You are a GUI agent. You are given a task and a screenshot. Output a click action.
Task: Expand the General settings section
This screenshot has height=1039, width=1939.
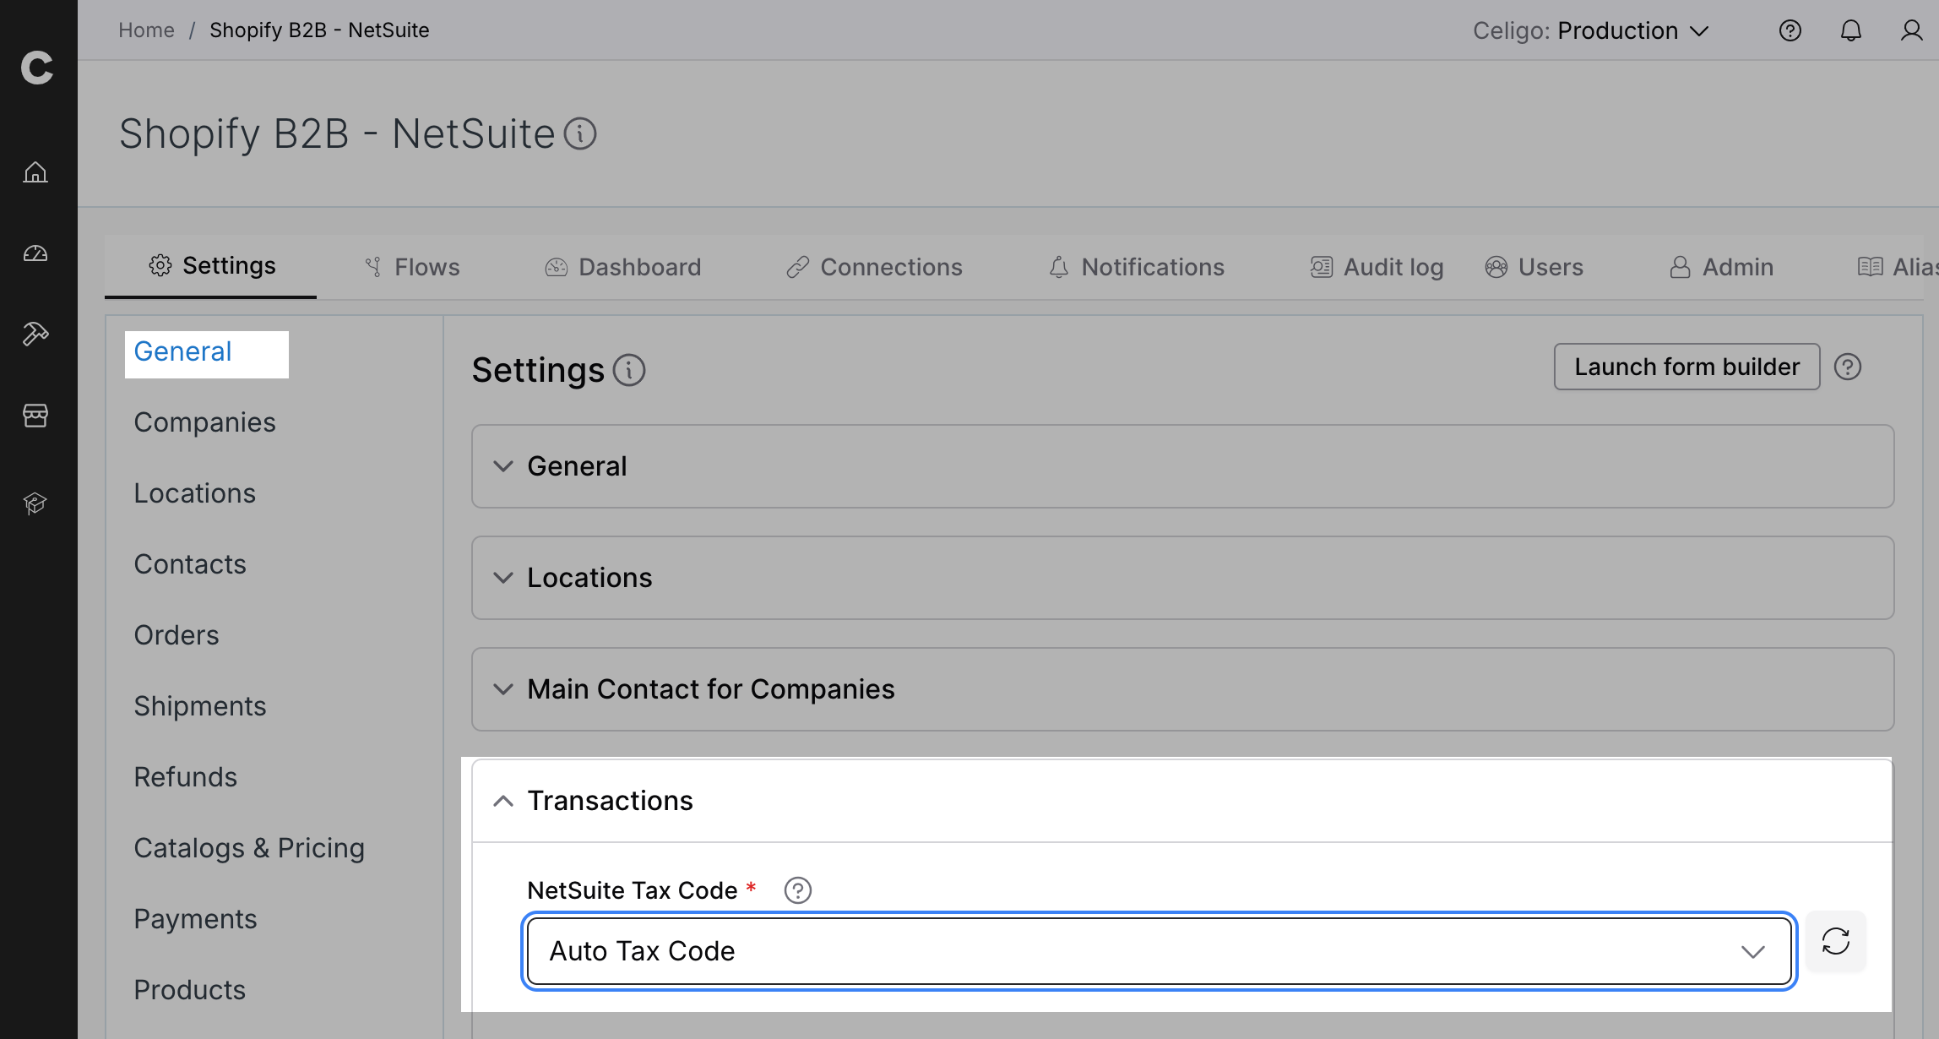pos(1182,466)
